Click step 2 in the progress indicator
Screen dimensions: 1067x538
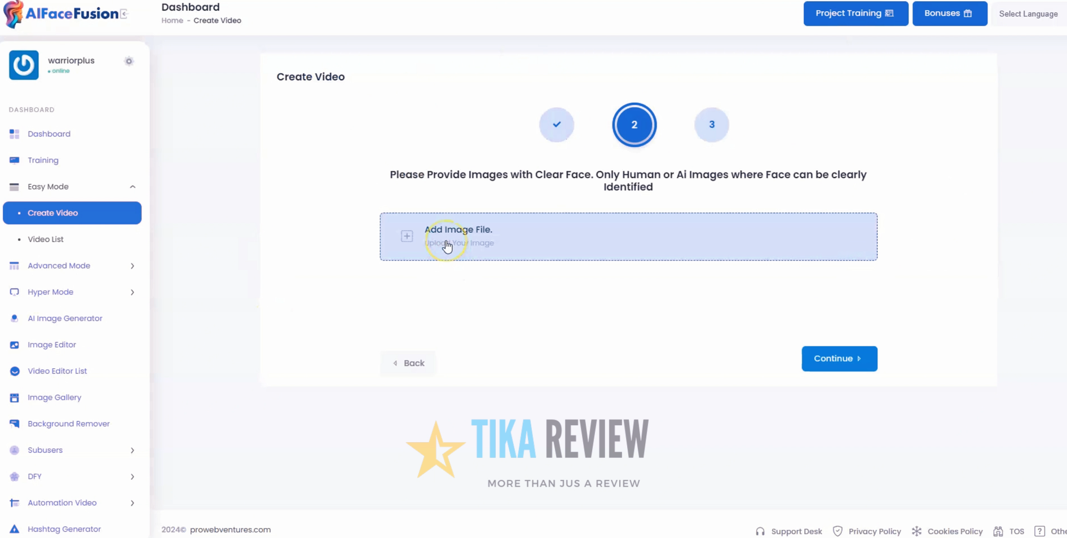click(634, 125)
